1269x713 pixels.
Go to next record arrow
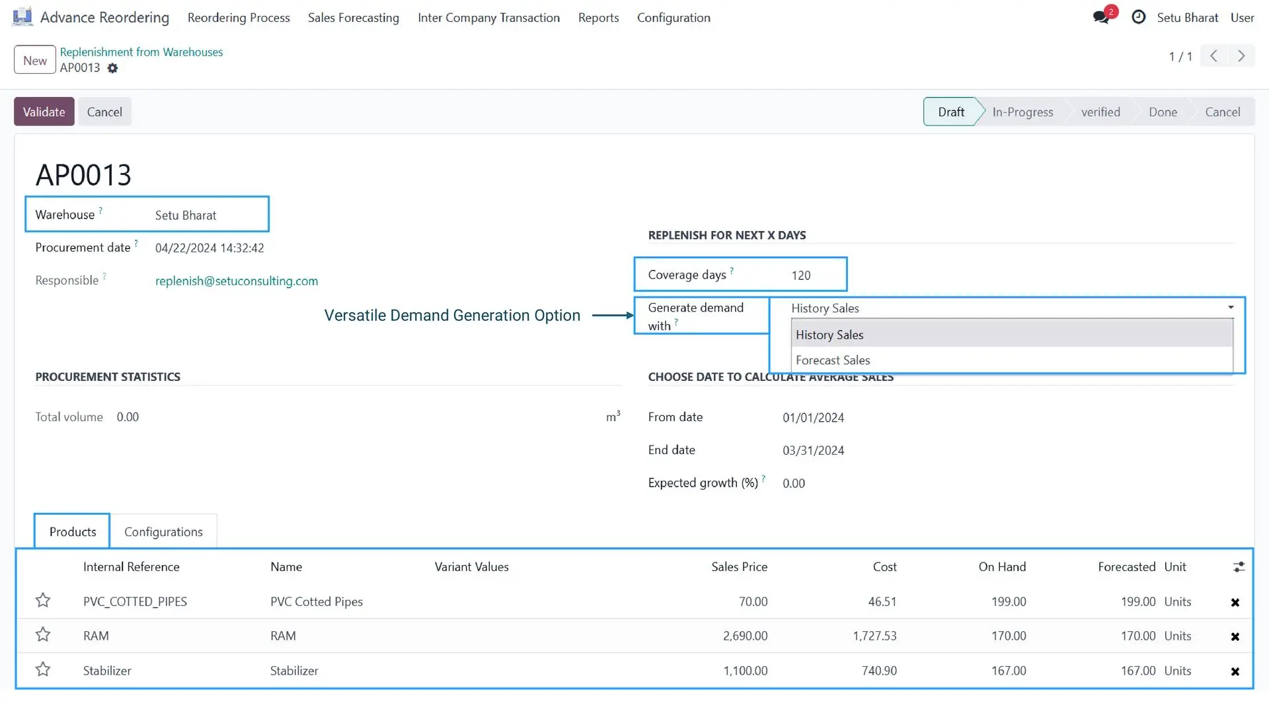tap(1241, 56)
